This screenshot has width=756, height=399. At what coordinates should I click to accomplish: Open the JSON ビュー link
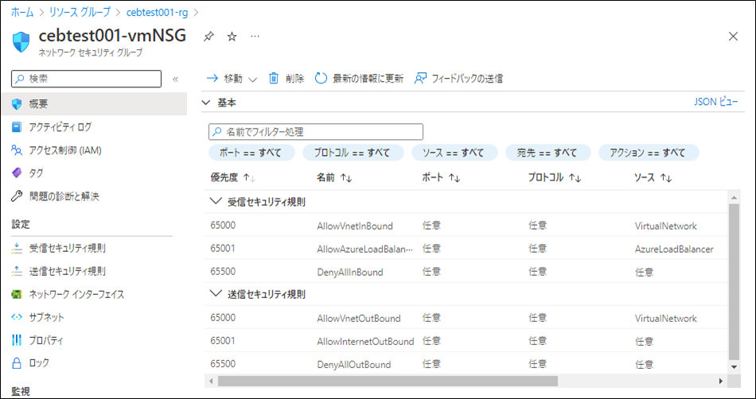(716, 102)
